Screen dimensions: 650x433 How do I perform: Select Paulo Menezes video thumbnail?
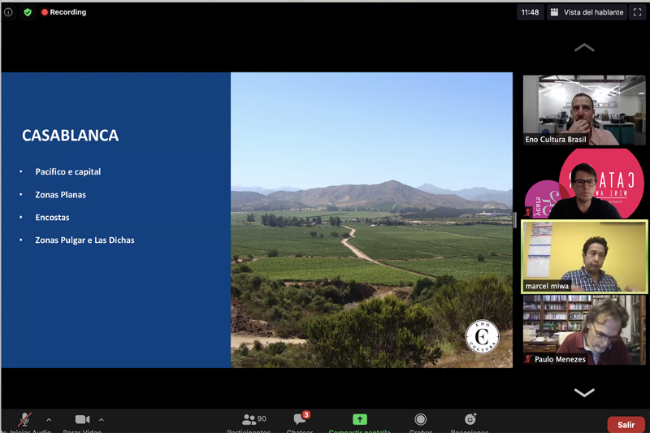coord(584,330)
